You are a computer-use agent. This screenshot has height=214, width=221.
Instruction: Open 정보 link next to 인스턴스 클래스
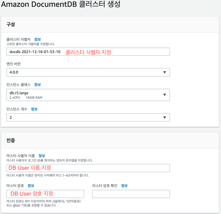37,85
